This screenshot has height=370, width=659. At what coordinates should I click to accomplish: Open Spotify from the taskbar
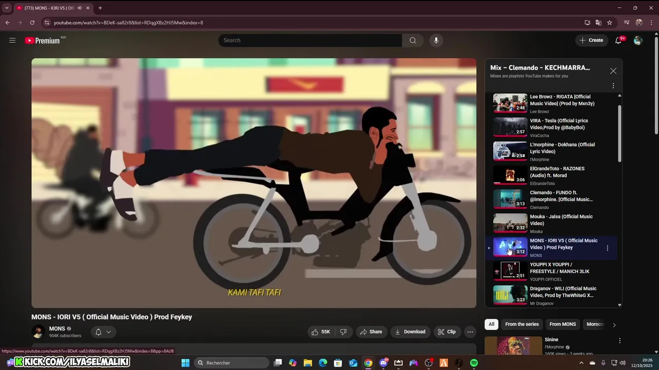(474, 363)
